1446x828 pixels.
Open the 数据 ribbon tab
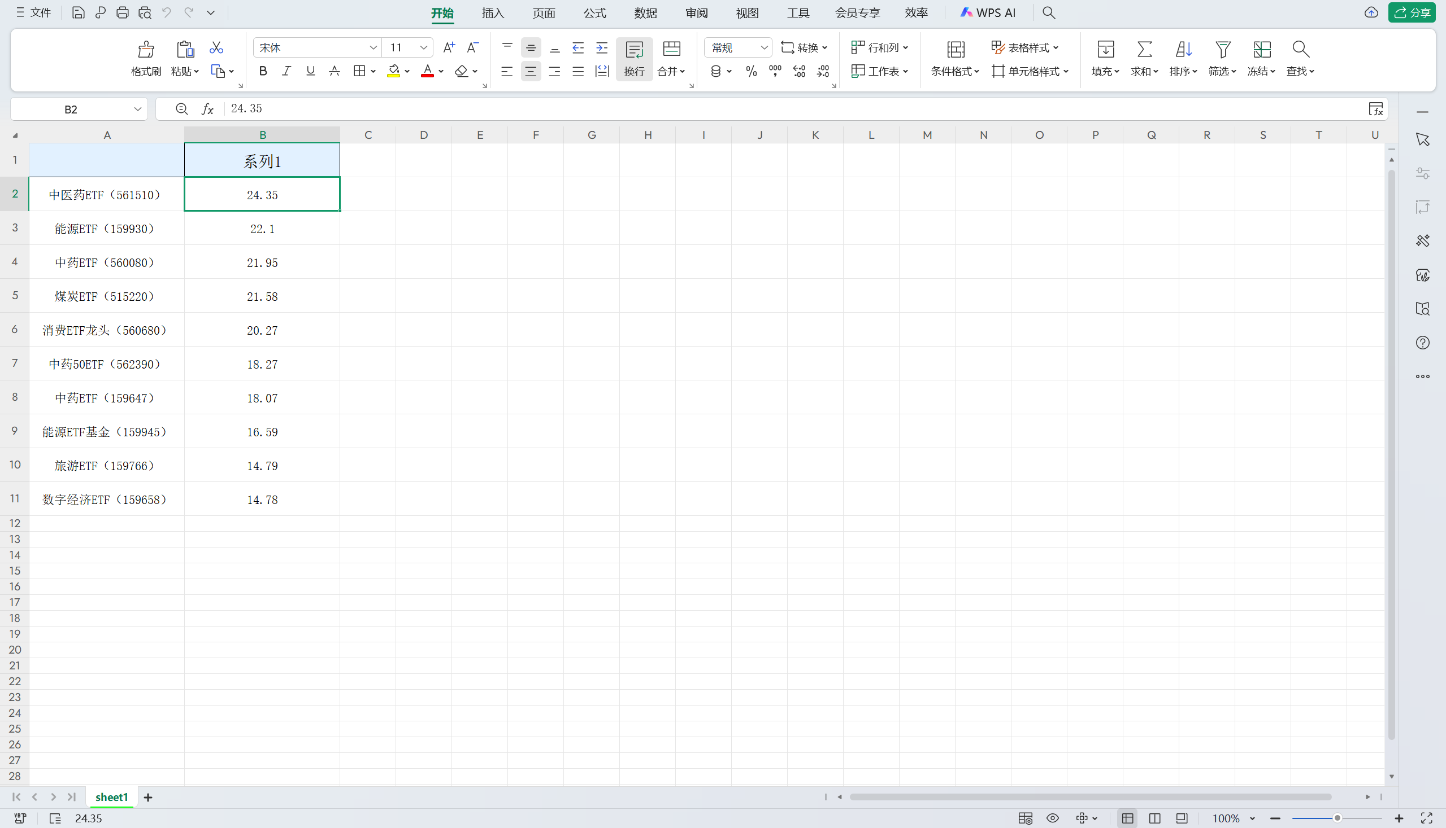645,13
